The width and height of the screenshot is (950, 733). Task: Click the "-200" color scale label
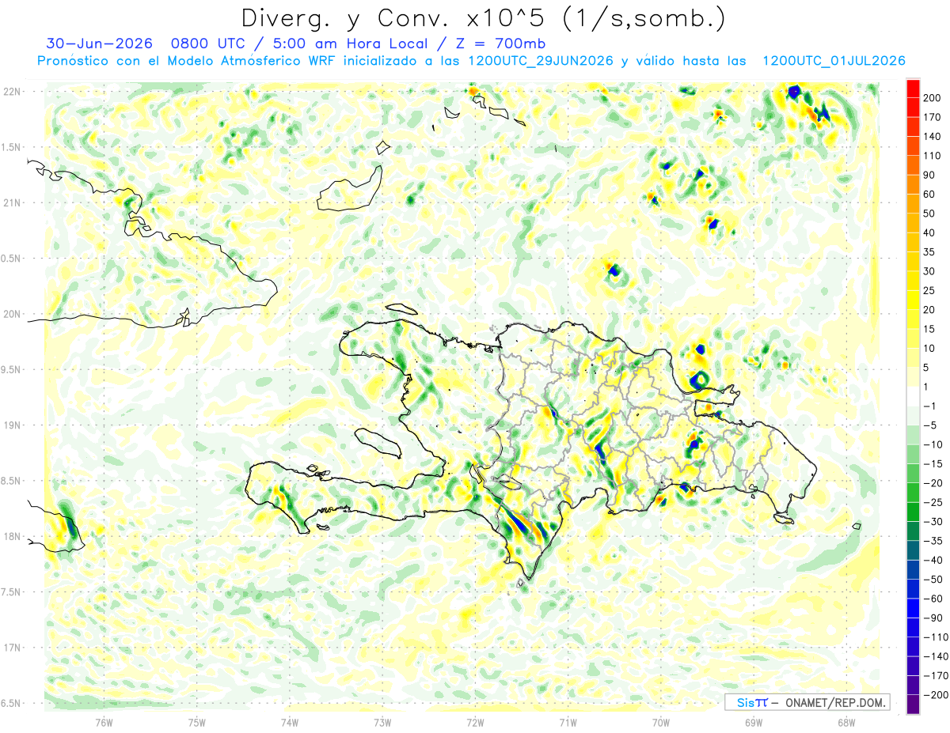[x=937, y=695]
